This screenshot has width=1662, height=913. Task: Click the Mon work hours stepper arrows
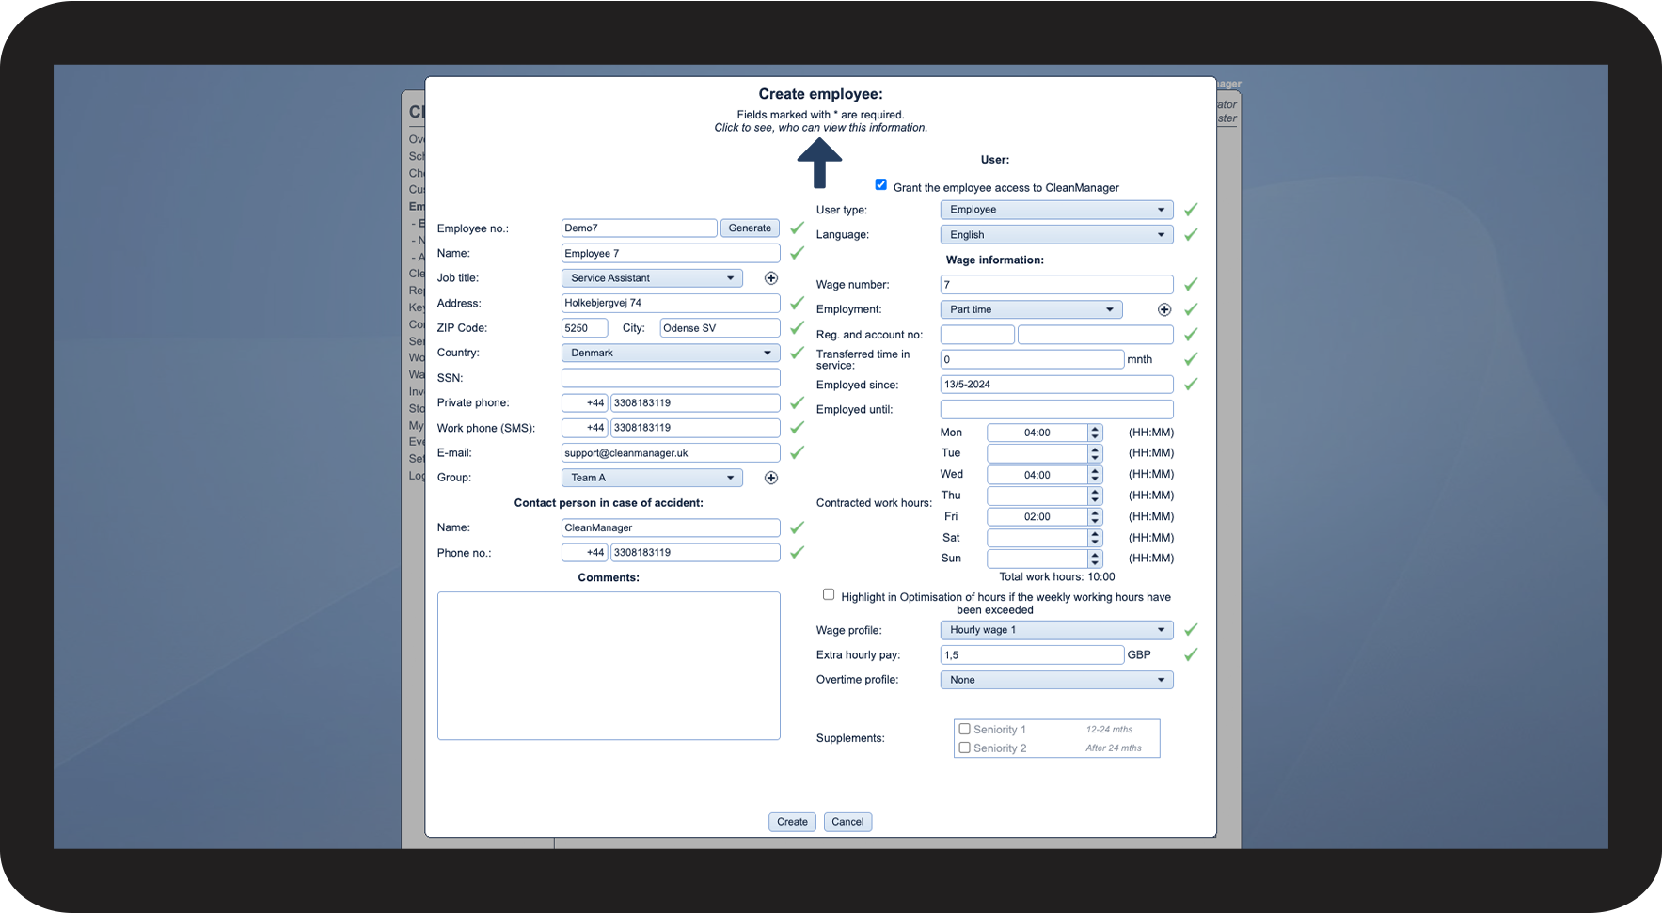1095,433
